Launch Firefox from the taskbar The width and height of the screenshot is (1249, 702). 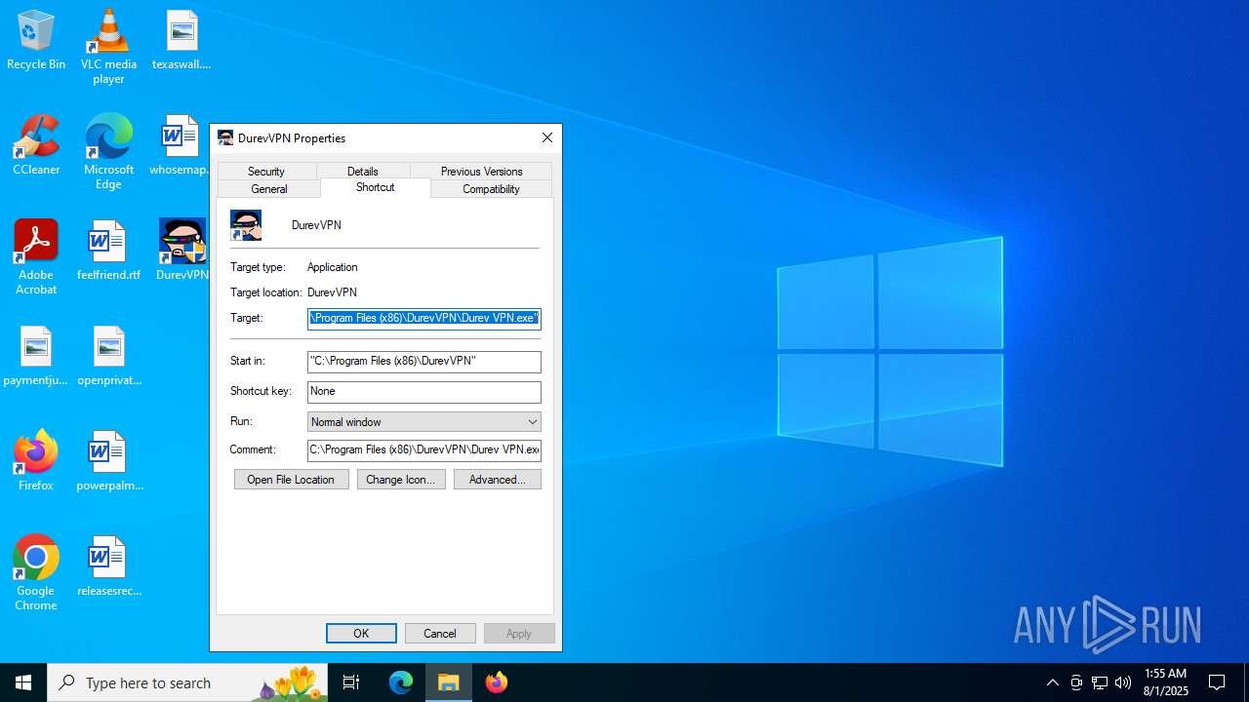497,682
